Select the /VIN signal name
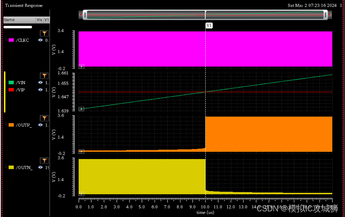This screenshot has width=345, height=217. click(x=20, y=83)
